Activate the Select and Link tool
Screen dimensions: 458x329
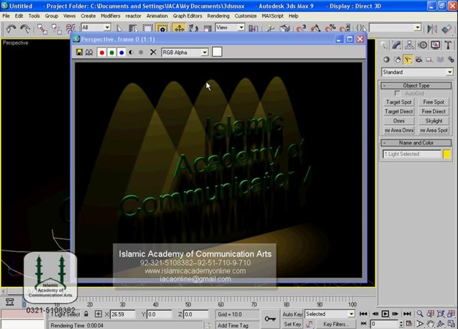(42, 29)
